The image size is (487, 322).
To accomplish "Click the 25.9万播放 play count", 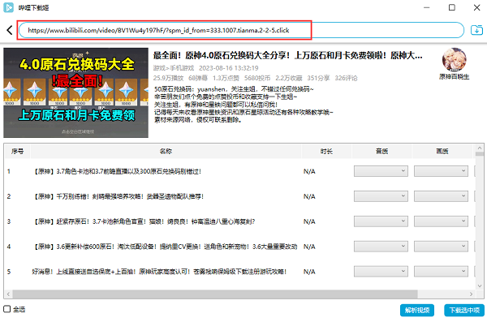I will [168, 78].
